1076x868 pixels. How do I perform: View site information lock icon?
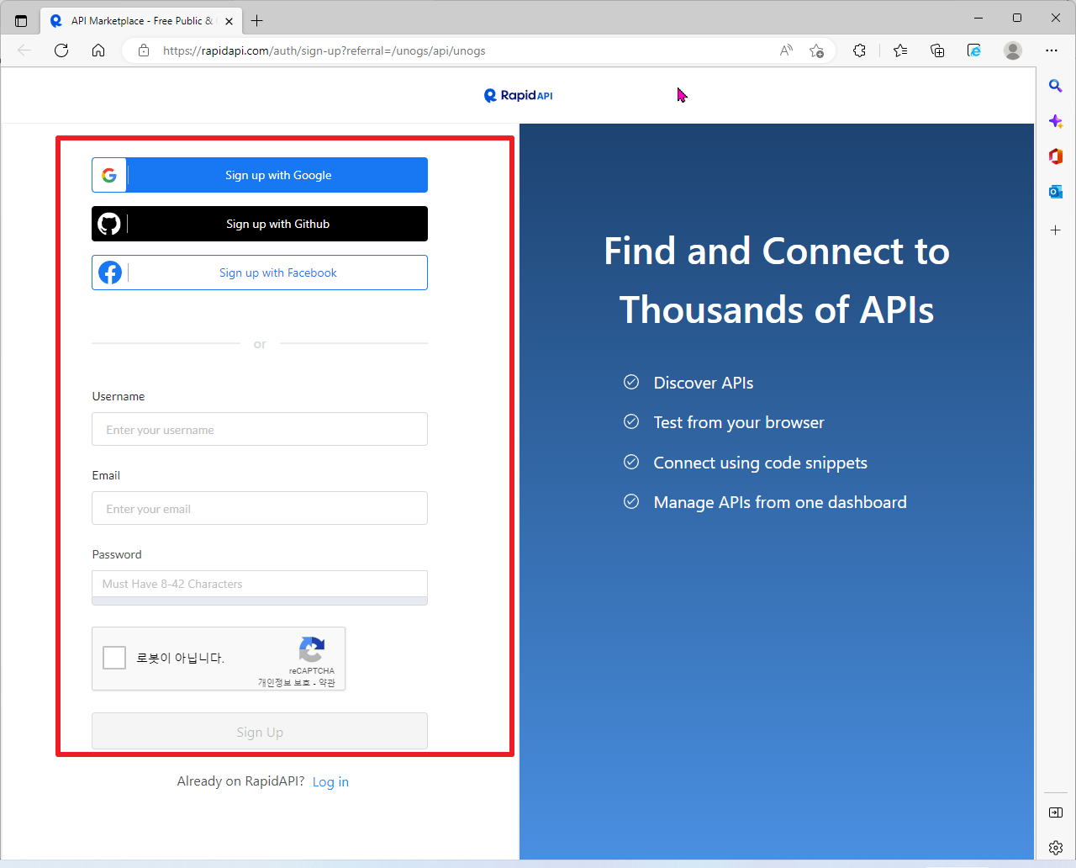coord(144,50)
